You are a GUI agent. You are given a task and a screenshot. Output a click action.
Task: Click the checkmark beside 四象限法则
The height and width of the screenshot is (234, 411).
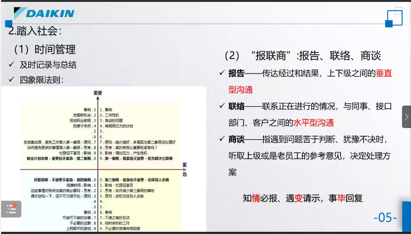click(x=12, y=80)
